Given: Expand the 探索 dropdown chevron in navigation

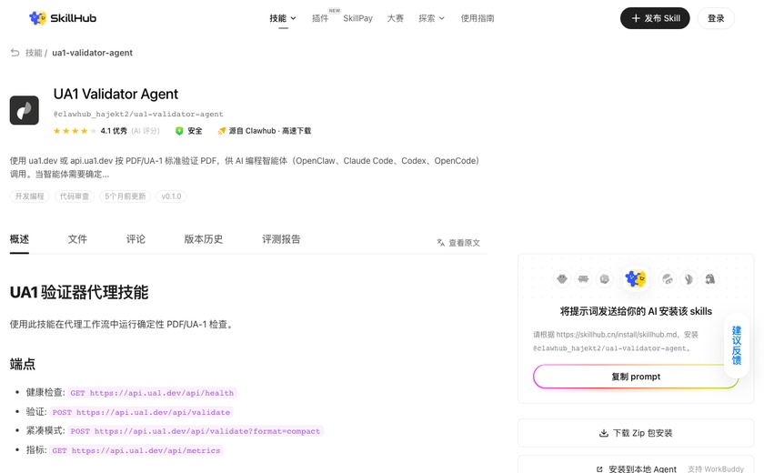Looking at the screenshot, I should 442,18.
